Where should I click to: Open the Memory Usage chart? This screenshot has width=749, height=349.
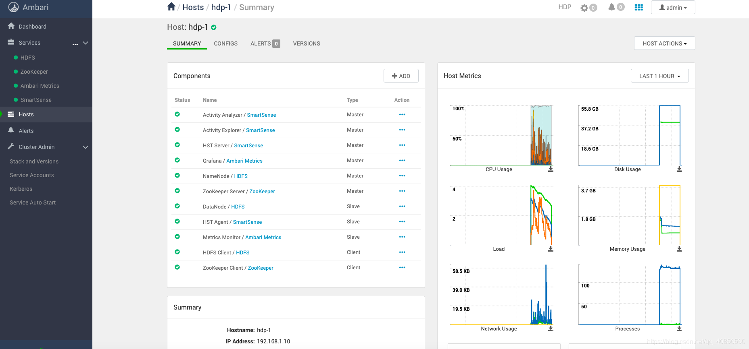click(x=630, y=215)
